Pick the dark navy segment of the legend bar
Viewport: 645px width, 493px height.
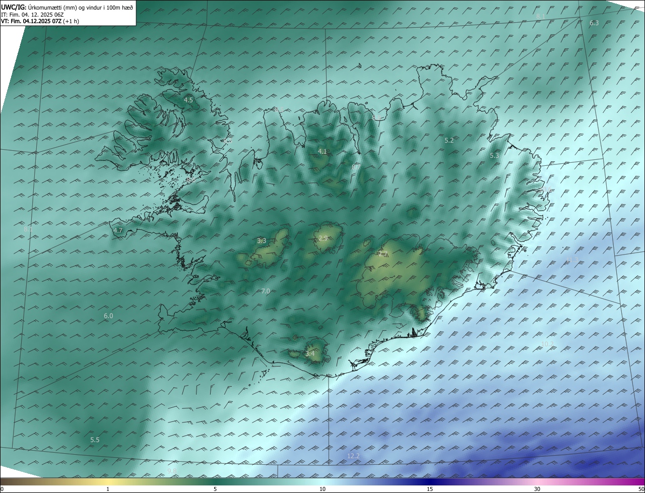click(430, 481)
